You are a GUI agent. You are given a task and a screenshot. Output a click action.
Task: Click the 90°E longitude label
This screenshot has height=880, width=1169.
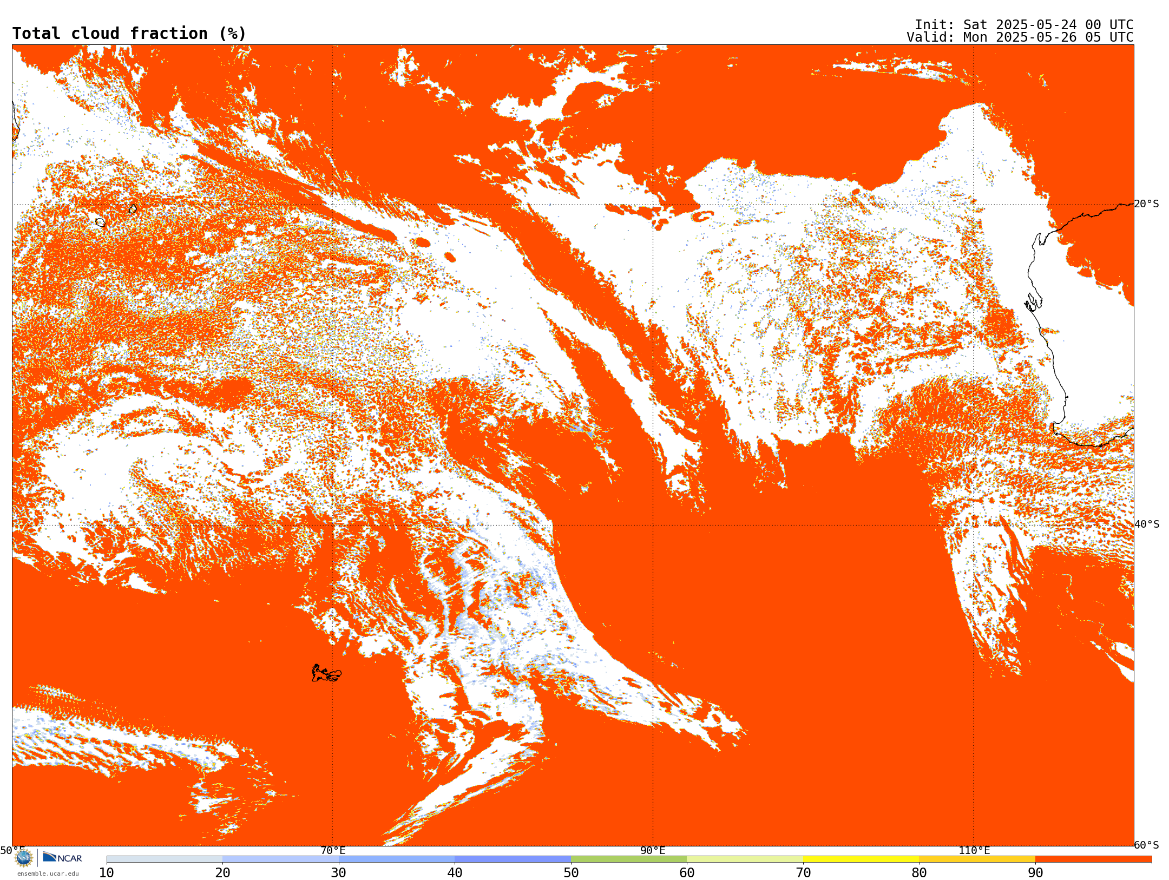(653, 851)
